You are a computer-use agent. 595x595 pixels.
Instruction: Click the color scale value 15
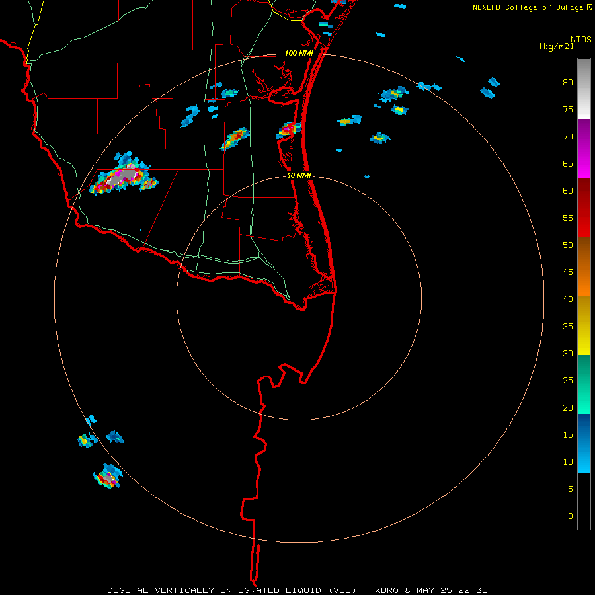coord(568,435)
